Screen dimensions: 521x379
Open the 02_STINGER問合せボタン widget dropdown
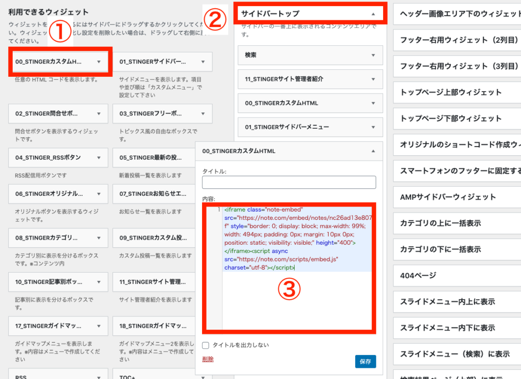click(57, 114)
